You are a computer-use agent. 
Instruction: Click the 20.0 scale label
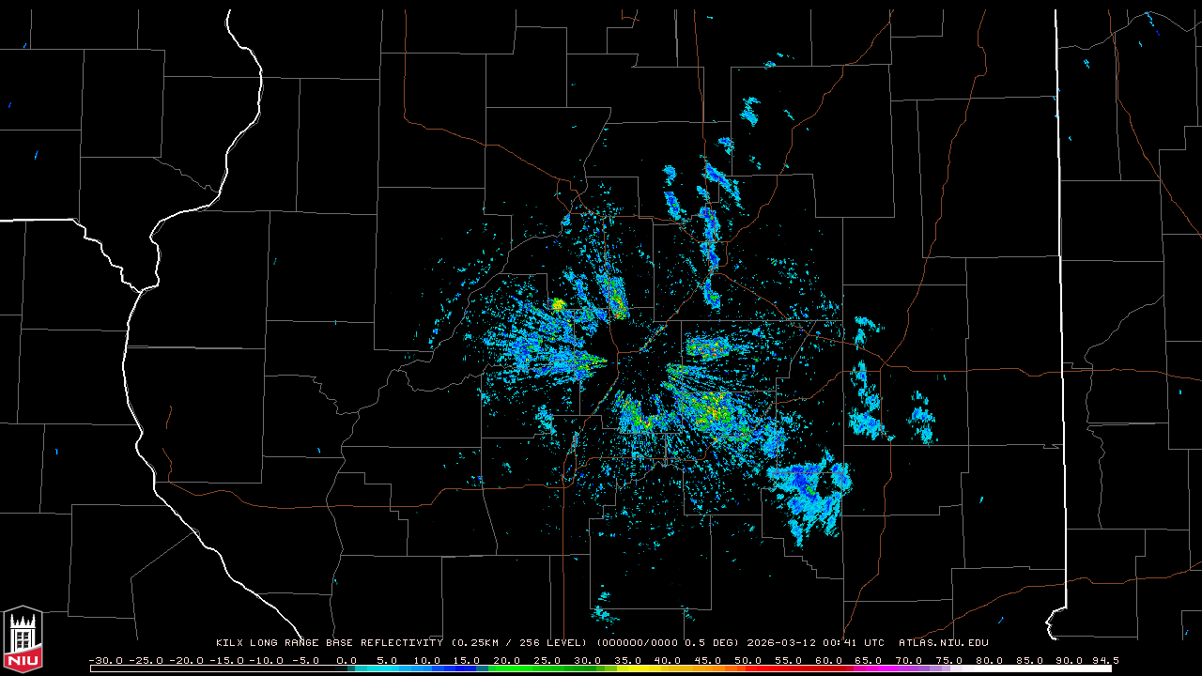(507, 660)
